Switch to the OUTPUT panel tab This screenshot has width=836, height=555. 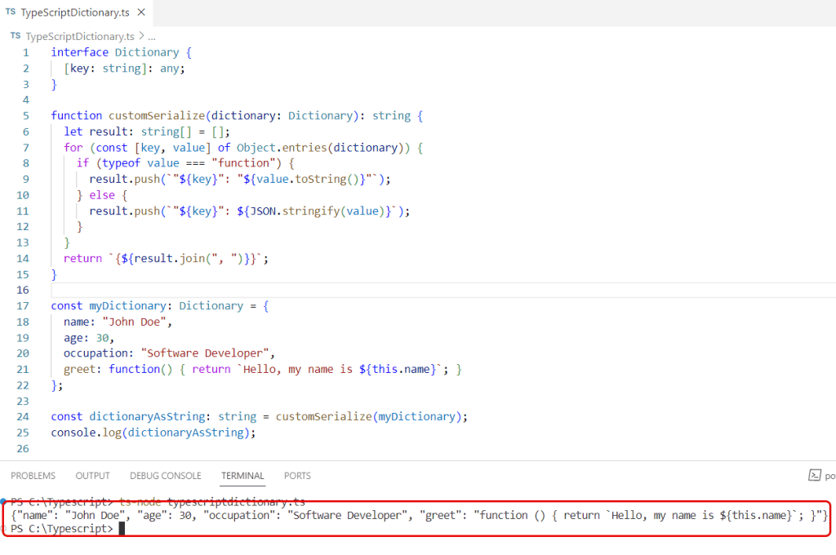[93, 476]
